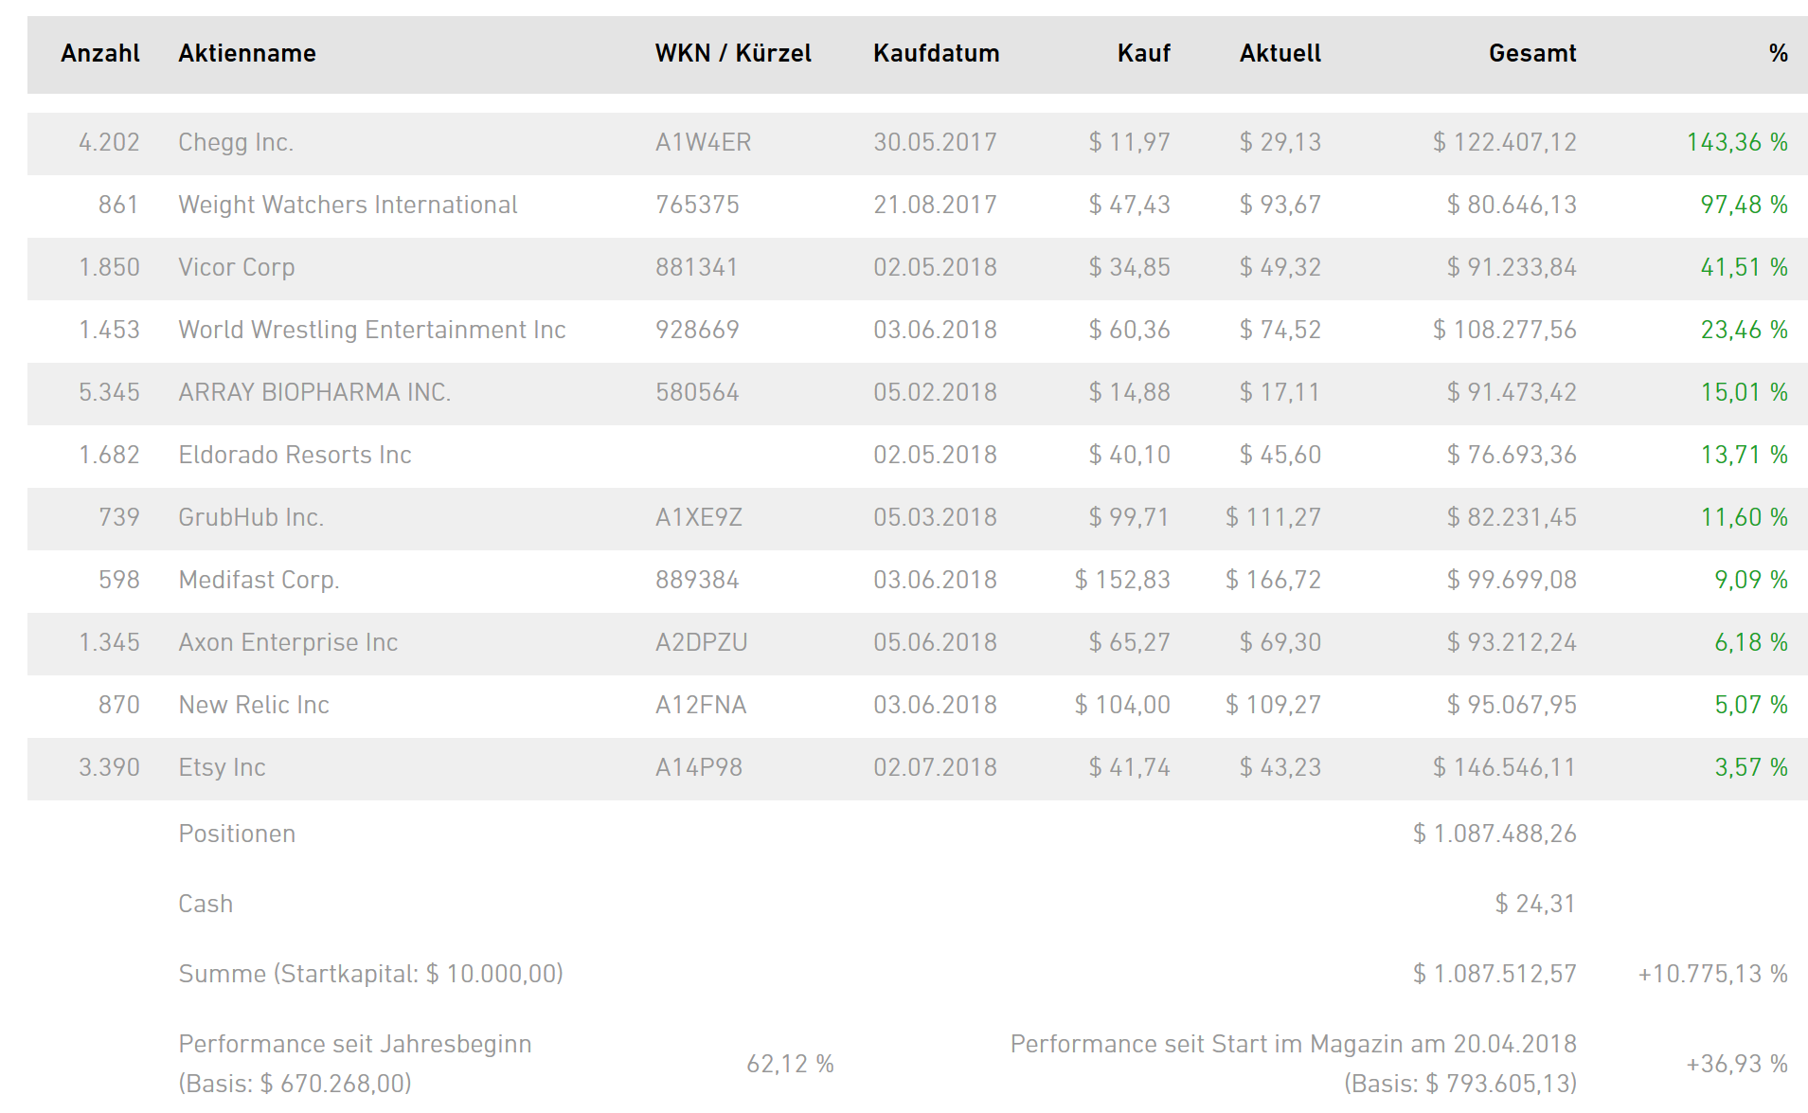1808x1113 pixels.
Task: Click purchase date 05.03.2018
Action: [935, 517]
